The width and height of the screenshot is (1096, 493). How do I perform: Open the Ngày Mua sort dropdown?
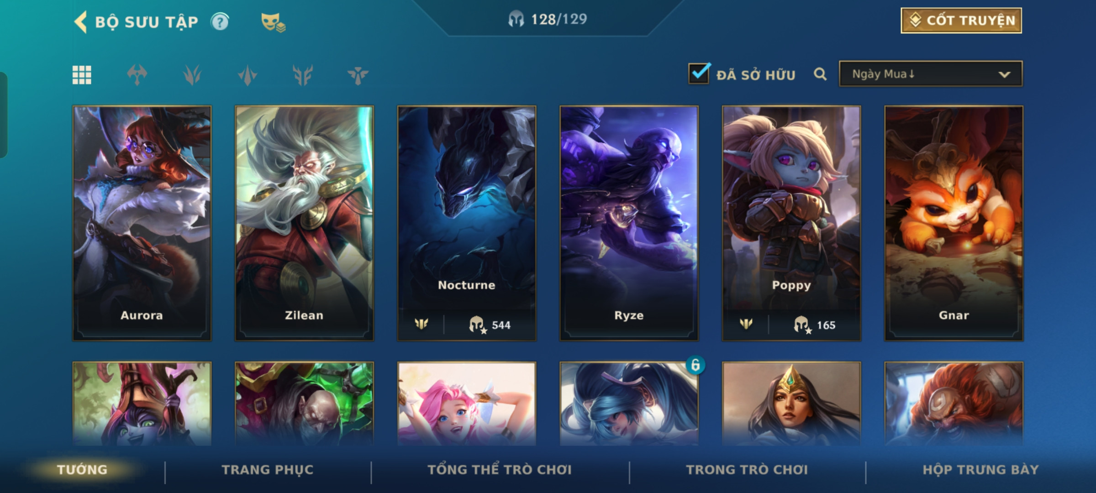point(931,74)
